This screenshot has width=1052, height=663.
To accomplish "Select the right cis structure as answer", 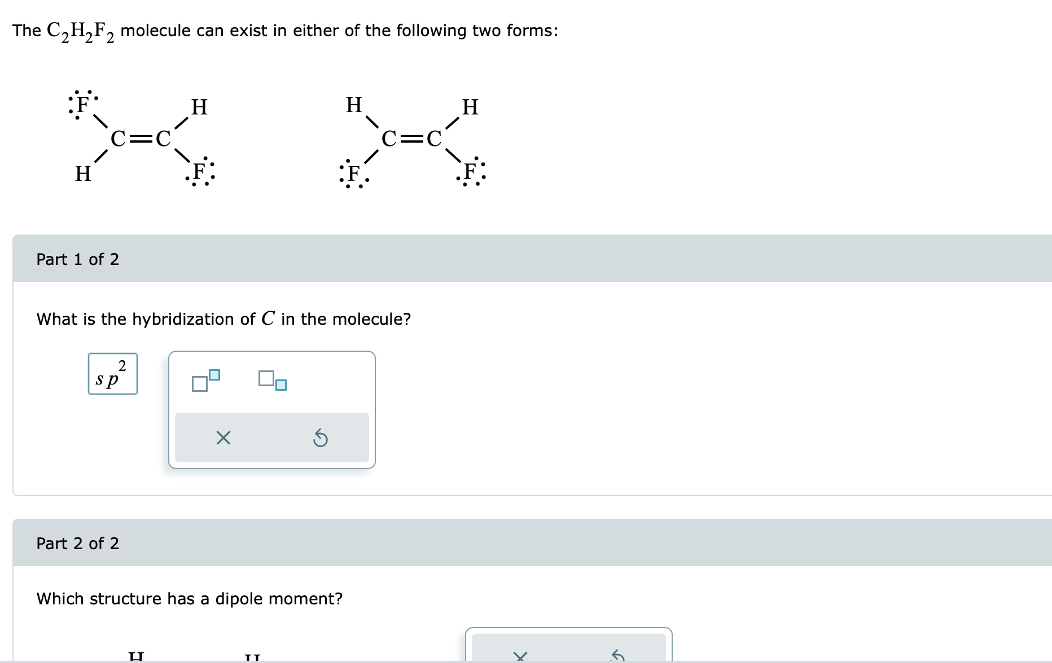I will point(411,138).
